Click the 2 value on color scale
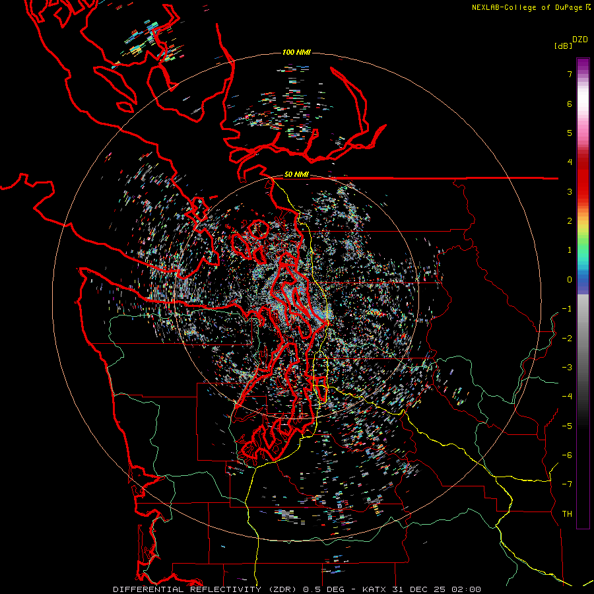 (x=570, y=221)
